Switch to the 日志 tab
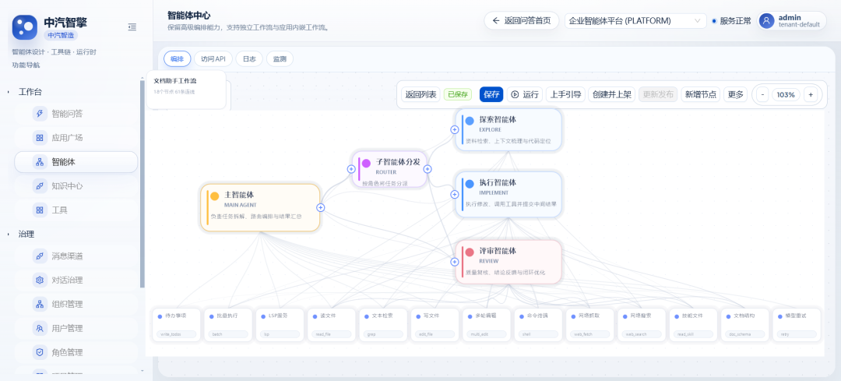Image resolution: width=841 pixels, height=381 pixels. click(x=248, y=58)
